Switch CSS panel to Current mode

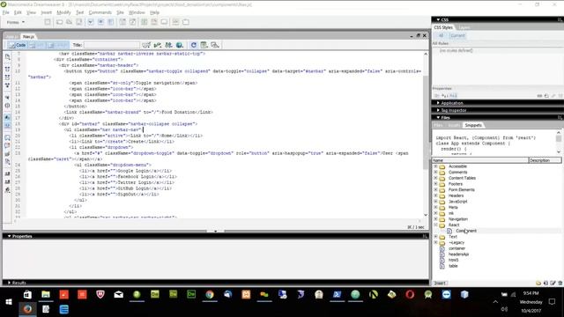coord(457,35)
